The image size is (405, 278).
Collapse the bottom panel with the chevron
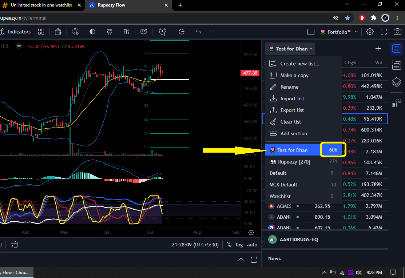tap(241, 260)
